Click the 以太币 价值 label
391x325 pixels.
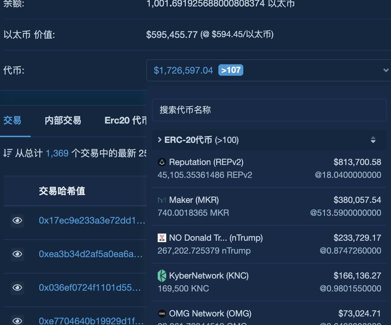pyautogui.click(x=29, y=34)
